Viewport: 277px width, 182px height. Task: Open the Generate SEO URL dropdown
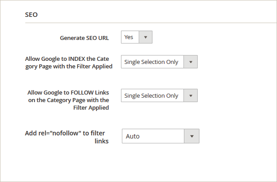point(137,37)
